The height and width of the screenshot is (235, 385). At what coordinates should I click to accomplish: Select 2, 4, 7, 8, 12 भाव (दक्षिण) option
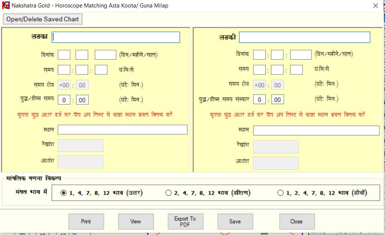pos(168,193)
